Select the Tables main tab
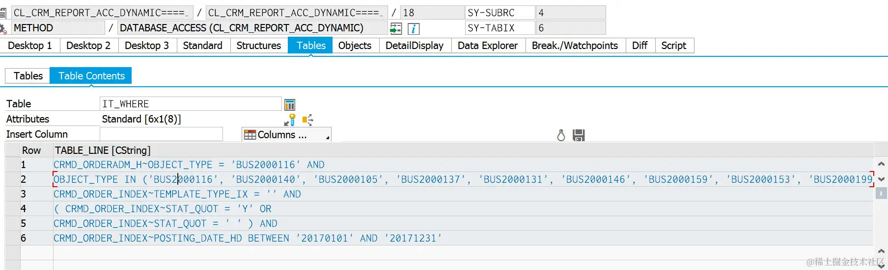Image resolution: width=888 pixels, height=270 pixels. tap(311, 46)
